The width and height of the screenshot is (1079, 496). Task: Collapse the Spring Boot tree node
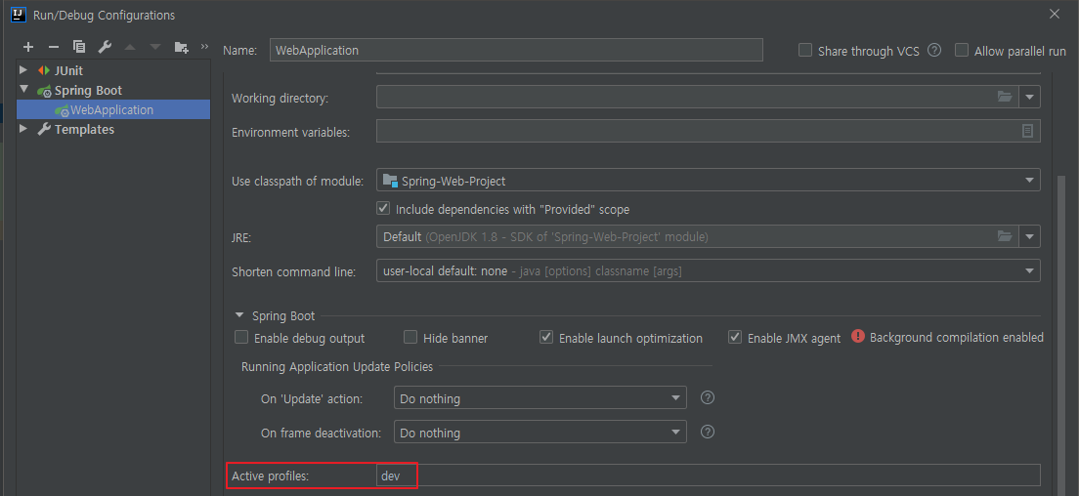pyautogui.click(x=24, y=89)
